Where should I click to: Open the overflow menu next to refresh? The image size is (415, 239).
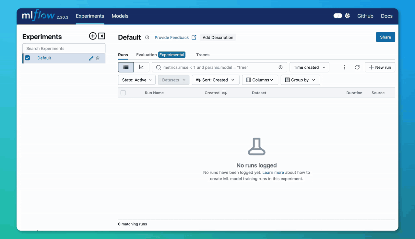pyautogui.click(x=344, y=67)
